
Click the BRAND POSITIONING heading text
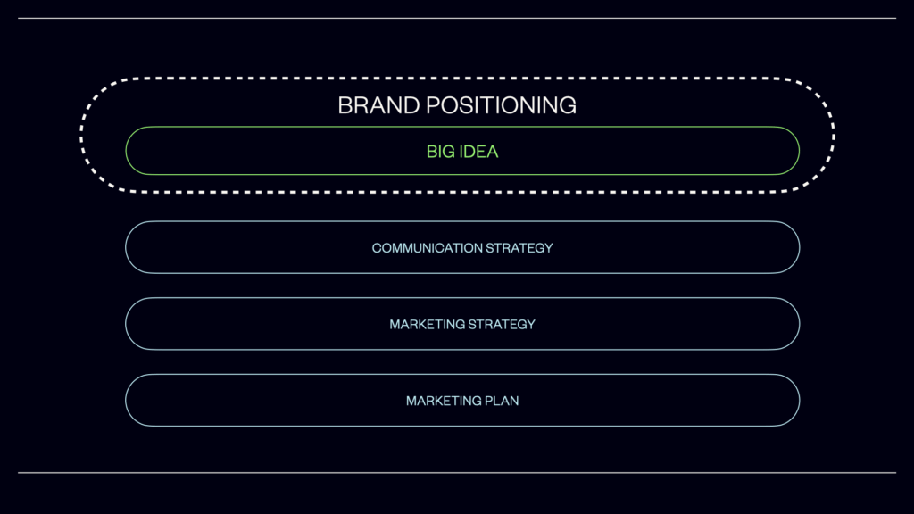click(457, 105)
